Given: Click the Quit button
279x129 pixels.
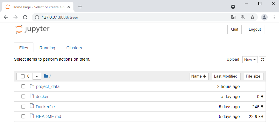Looking at the screenshot, I should point(235,29).
